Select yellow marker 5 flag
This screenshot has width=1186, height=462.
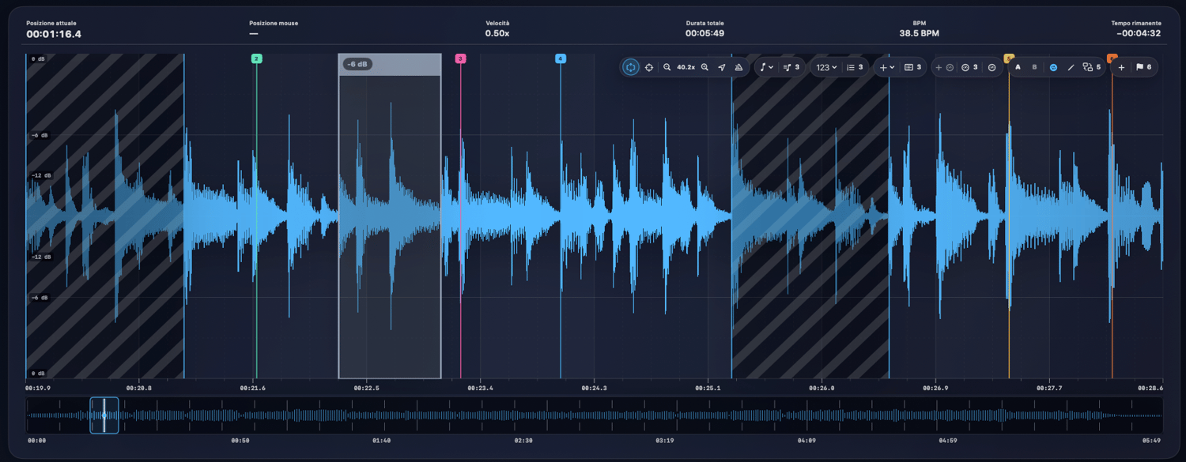1009,58
